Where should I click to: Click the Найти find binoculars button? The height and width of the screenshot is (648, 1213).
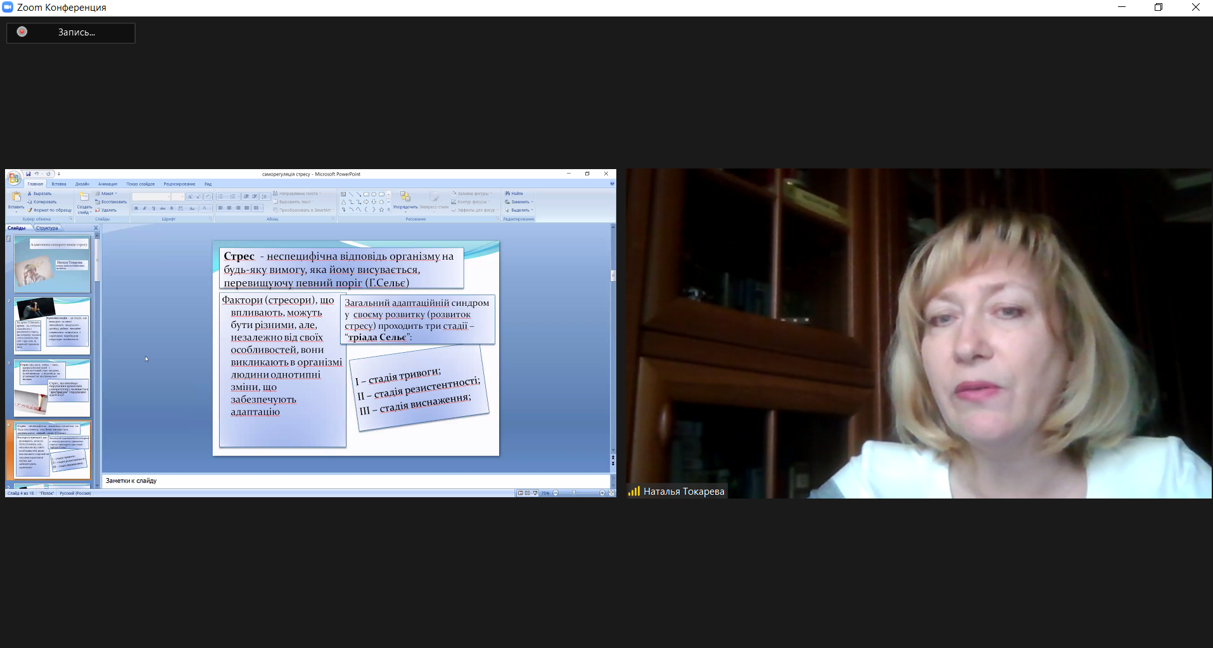pyautogui.click(x=514, y=193)
